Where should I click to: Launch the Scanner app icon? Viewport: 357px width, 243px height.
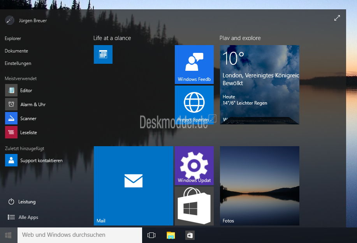click(x=11, y=118)
